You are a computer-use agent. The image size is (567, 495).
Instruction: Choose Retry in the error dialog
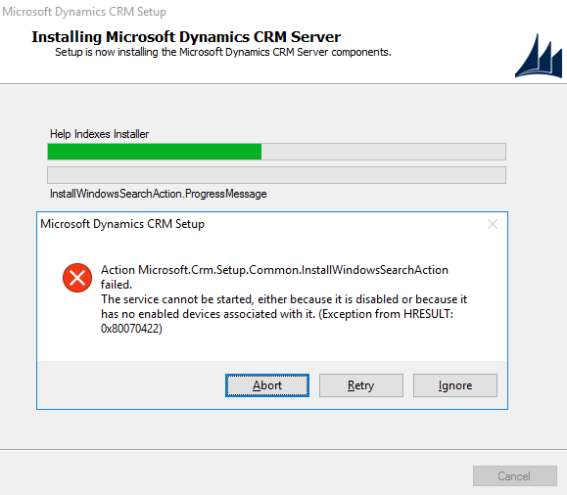point(361,385)
